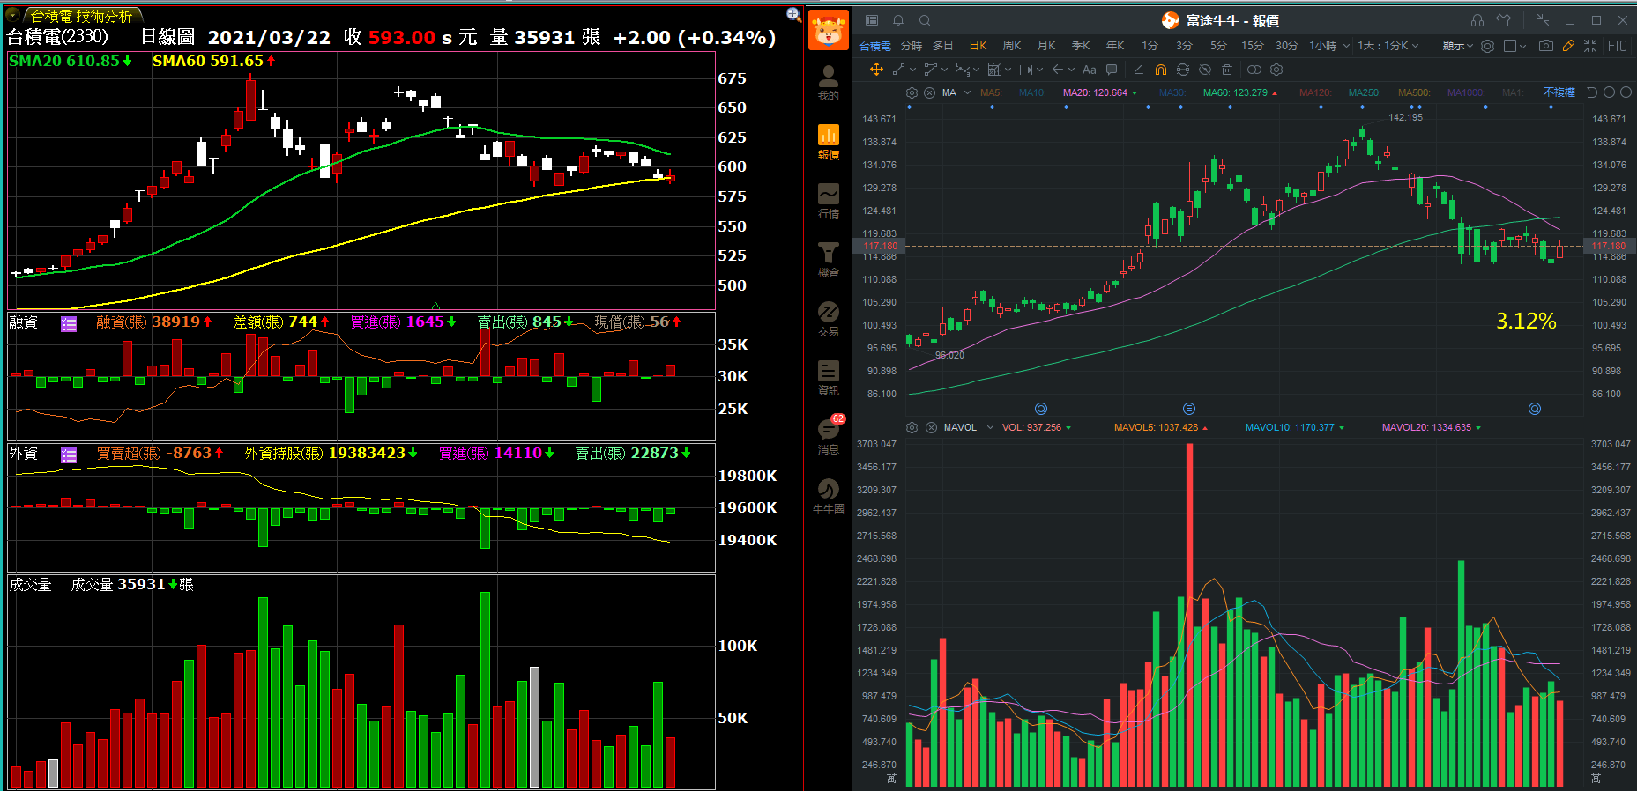The height and width of the screenshot is (791, 1637).
Task: Toggle 外資 panel purple list icon
Action: pyautogui.click(x=69, y=455)
